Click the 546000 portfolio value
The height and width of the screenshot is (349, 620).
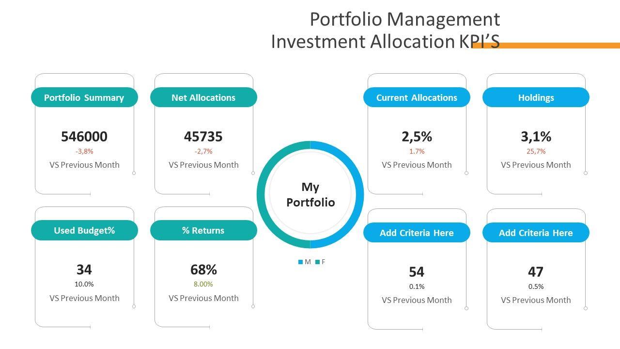[84, 137]
